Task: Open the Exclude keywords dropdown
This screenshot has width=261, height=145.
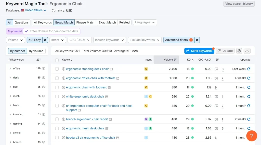Action: coord(145,40)
